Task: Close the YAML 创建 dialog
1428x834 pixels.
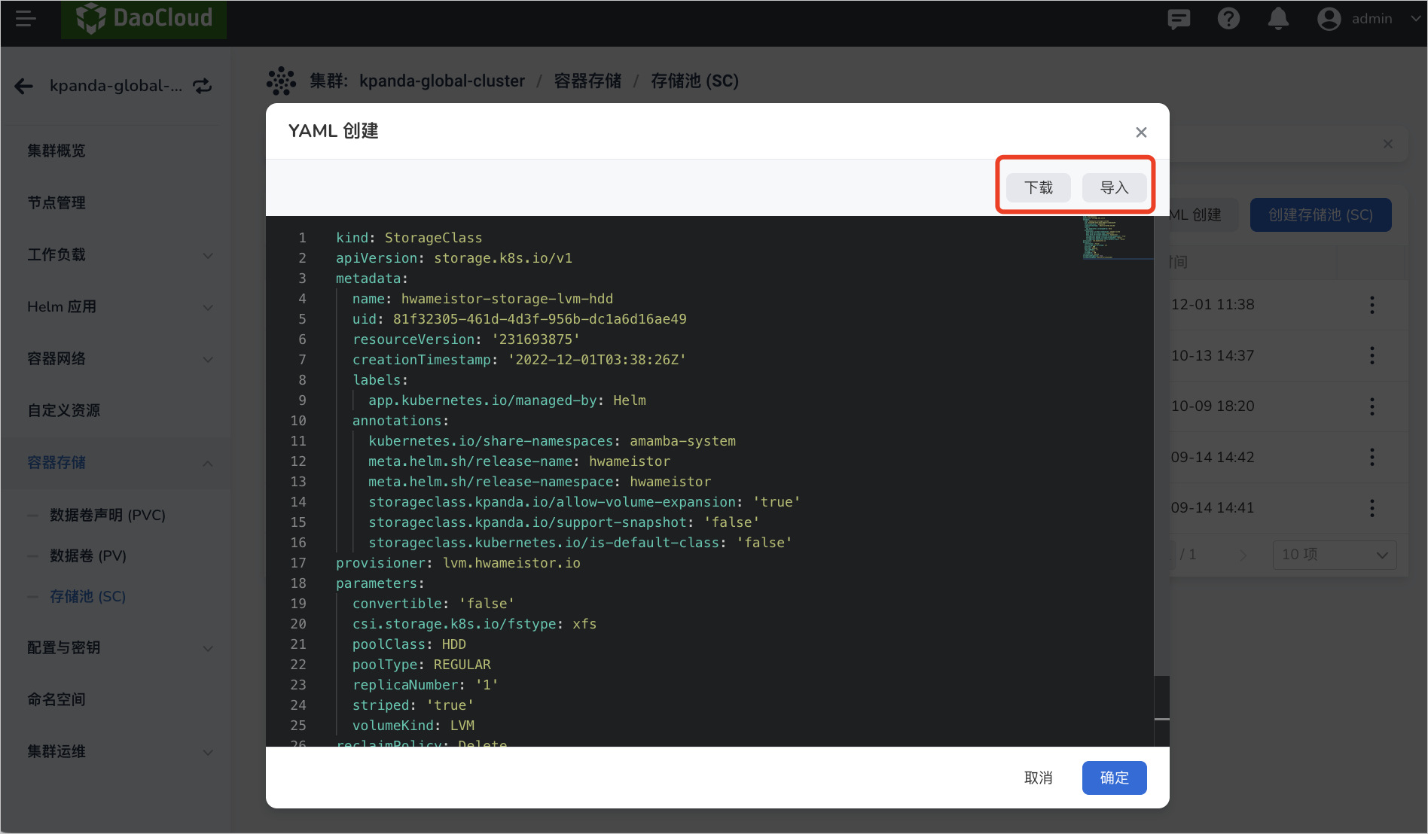Action: [x=1141, y=132]
